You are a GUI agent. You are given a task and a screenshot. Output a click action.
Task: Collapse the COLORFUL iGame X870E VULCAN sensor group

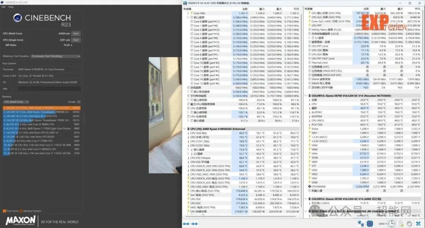pyautogui.click(x=306, y=95)
